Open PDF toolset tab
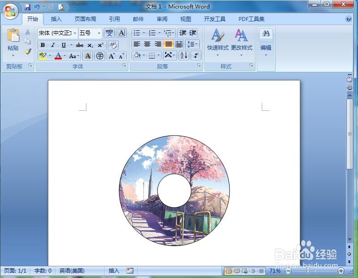 (251, 19)
